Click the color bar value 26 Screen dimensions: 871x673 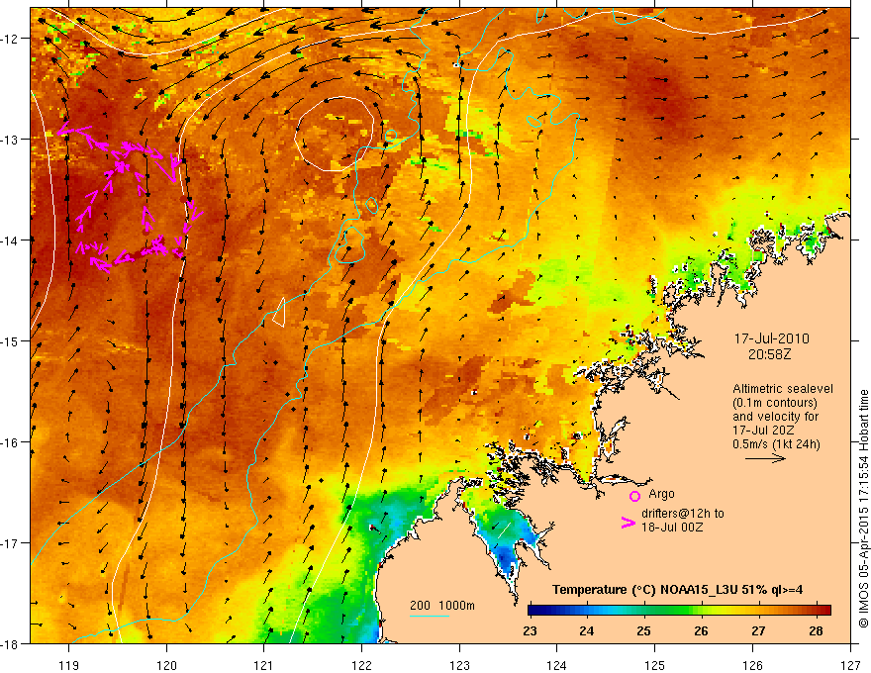tap(701, 630)
